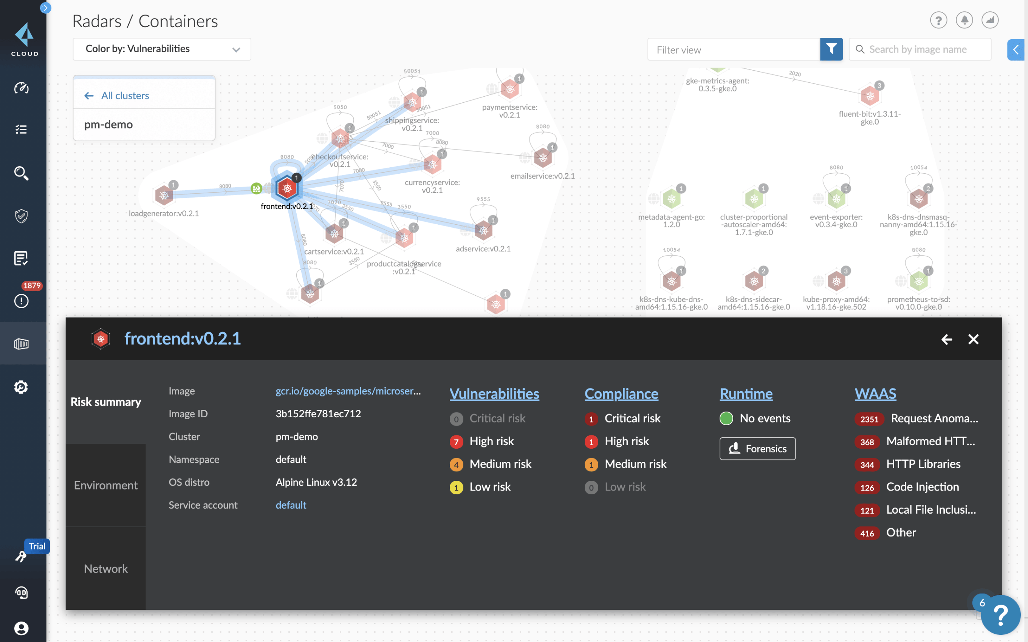Click the bell/notifications icon in the top right

(966, 21)
